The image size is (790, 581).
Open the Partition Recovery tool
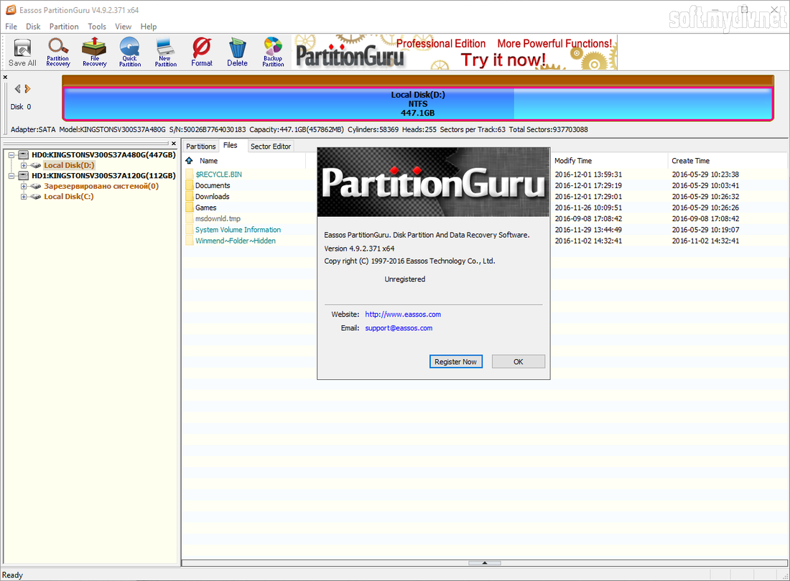[x=58, y=52]
